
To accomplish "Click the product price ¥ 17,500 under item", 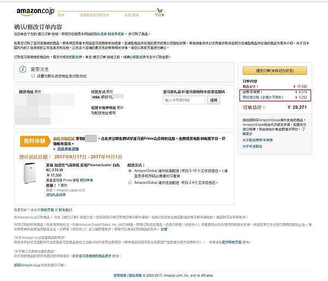I will [54, 175].
